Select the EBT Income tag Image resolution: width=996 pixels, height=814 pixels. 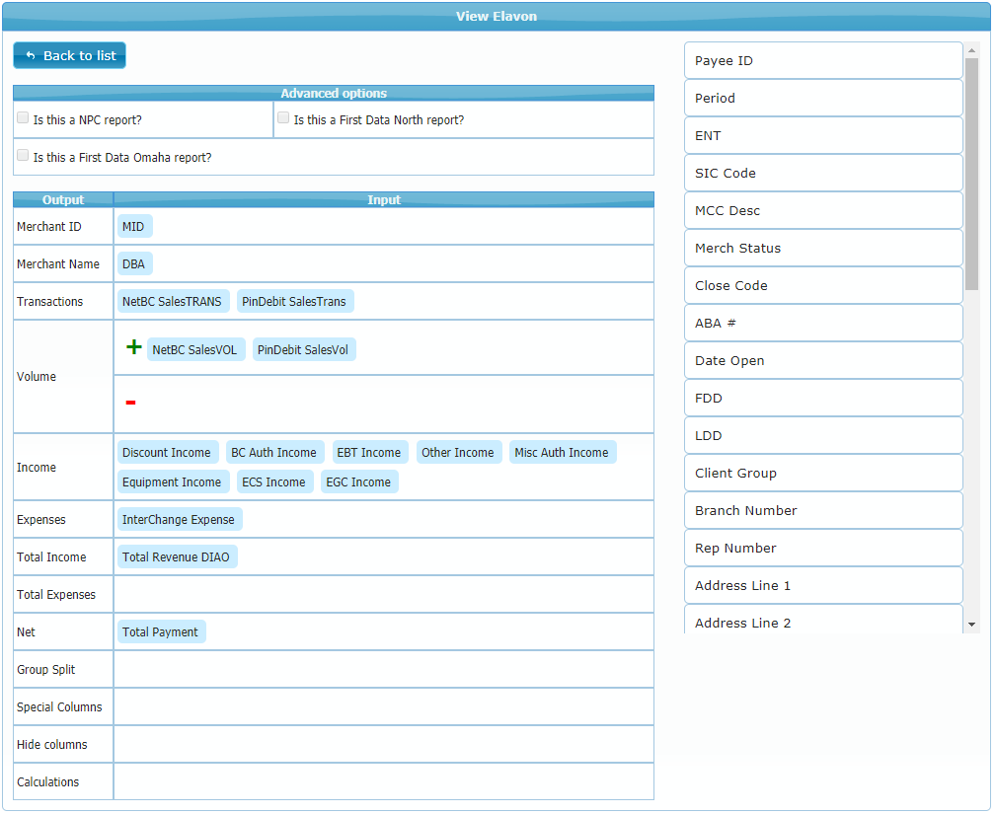pos(369,453)
